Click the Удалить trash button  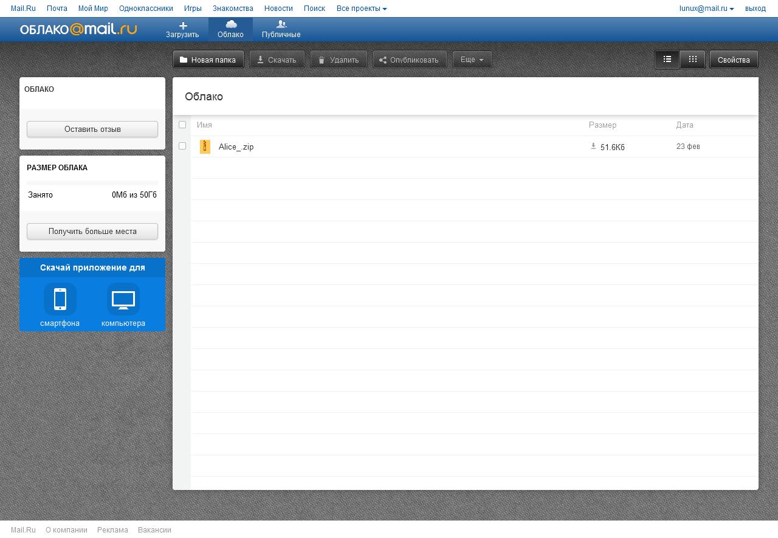[339, 60]
